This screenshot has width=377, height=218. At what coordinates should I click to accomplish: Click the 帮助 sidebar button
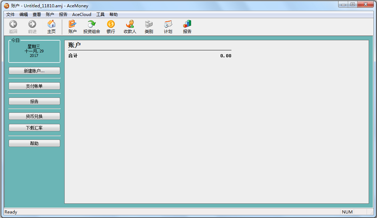pyautogui.click(x=34, y=143)
